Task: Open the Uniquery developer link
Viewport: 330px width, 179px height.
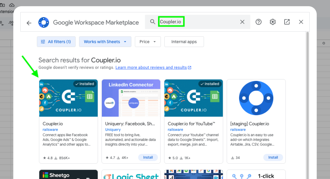Action: tap(113, 130)
